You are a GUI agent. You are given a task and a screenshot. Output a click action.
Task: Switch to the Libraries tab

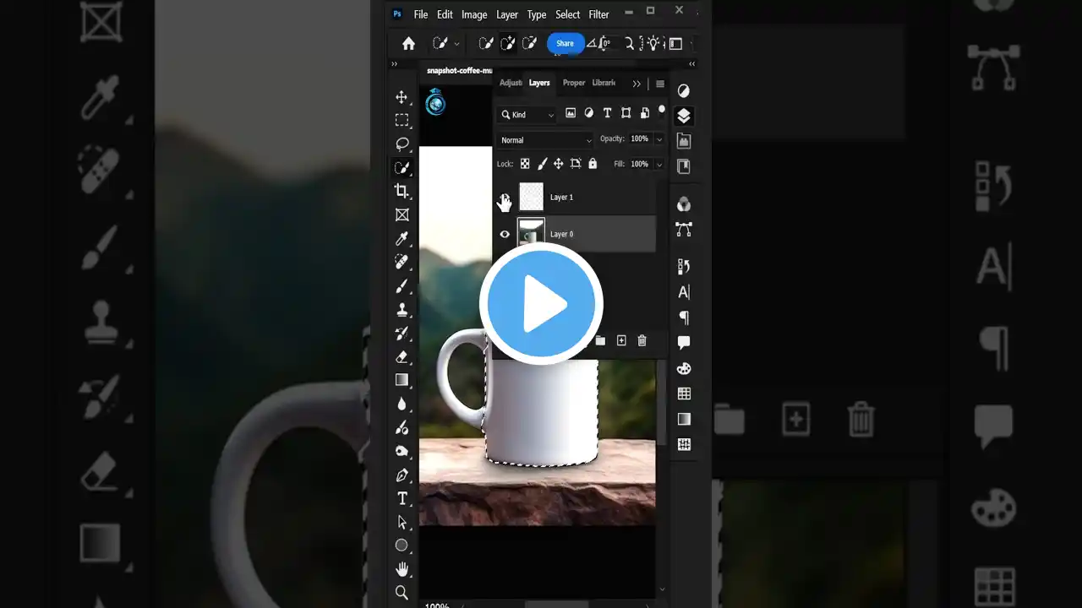coord(604,83)
